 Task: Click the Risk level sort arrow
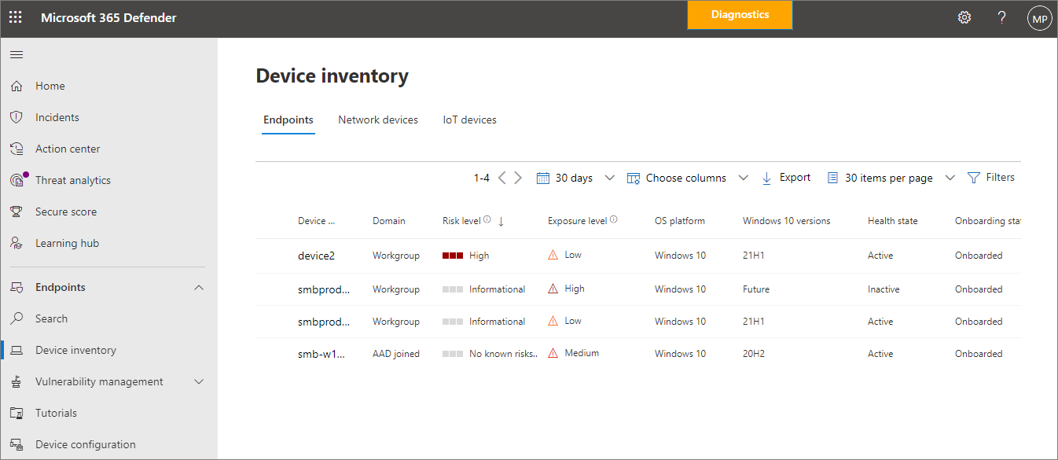coord(501,222)
